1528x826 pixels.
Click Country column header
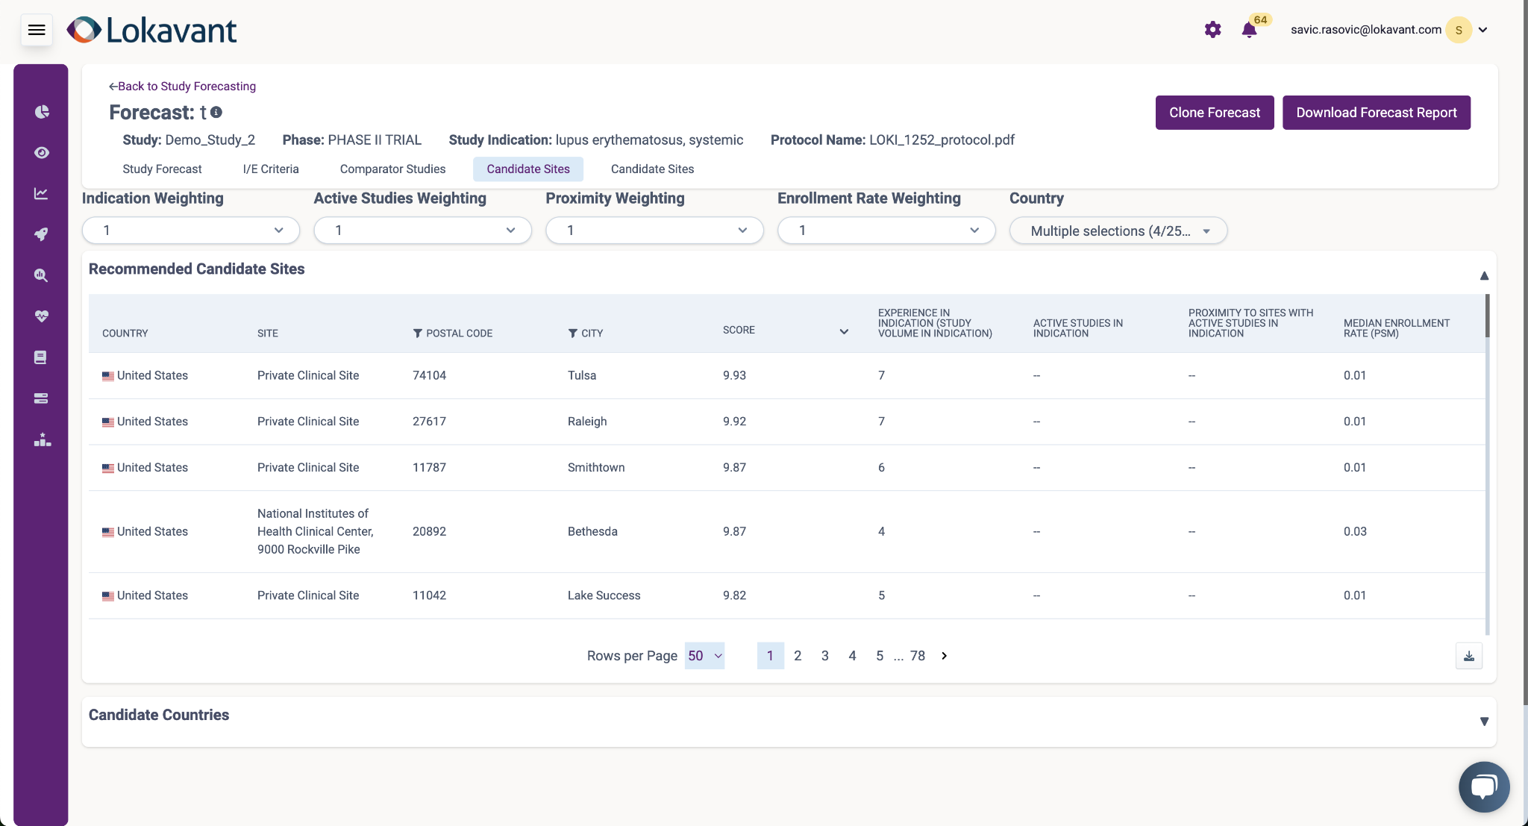coord(125,334)
